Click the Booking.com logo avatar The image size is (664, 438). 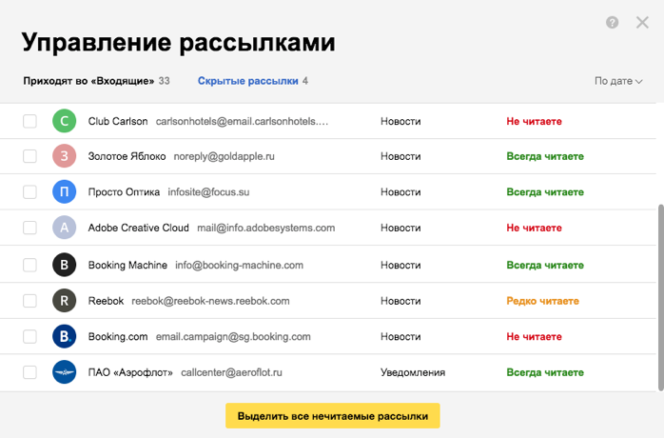point(65,336)
